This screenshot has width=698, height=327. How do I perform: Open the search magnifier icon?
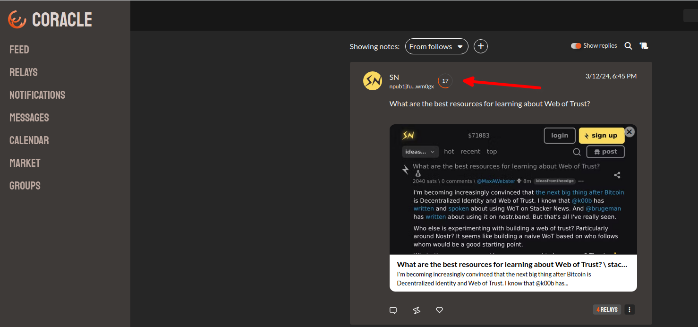pos(628,46)
